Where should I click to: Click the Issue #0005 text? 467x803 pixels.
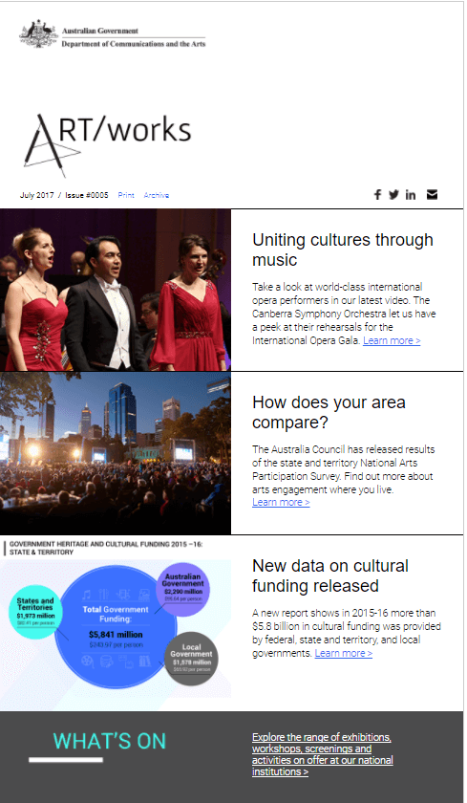(x=87, y=195)
